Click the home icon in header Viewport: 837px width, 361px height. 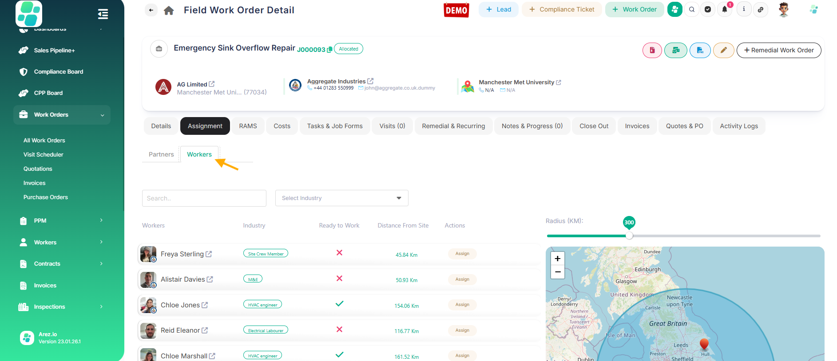tap(169, 10)
